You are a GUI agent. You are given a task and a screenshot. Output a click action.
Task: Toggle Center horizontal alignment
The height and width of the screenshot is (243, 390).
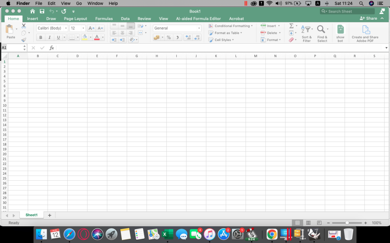pos(122,33)
